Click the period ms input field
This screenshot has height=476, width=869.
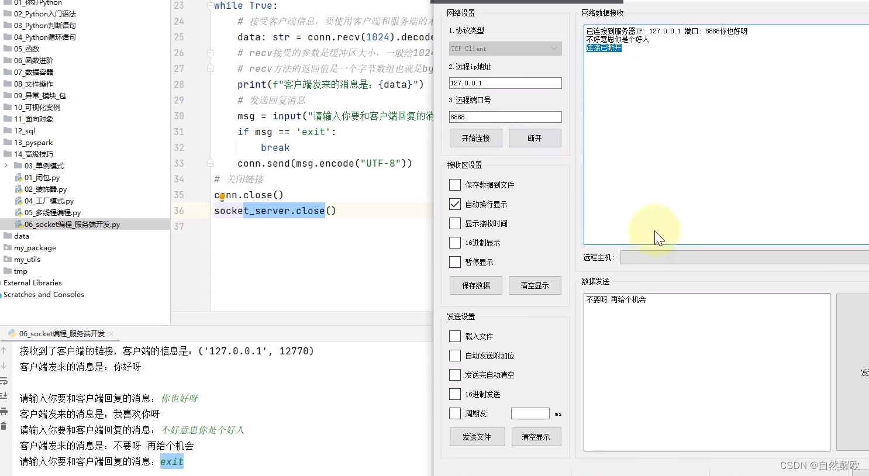click(x=530, y=413)
